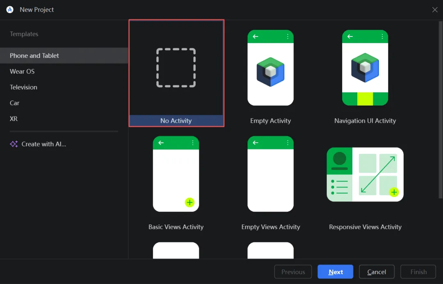Click the Templates heading text
443x284 pixels.
(24, 34)
